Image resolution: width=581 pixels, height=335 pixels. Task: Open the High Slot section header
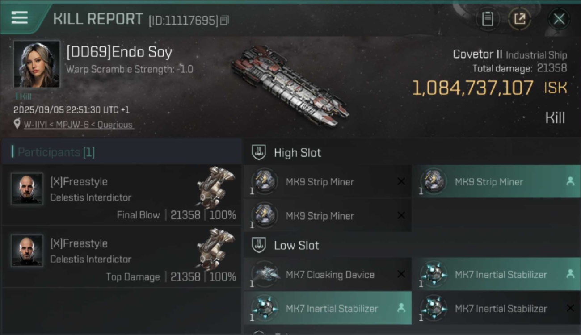tap(297, 153)
